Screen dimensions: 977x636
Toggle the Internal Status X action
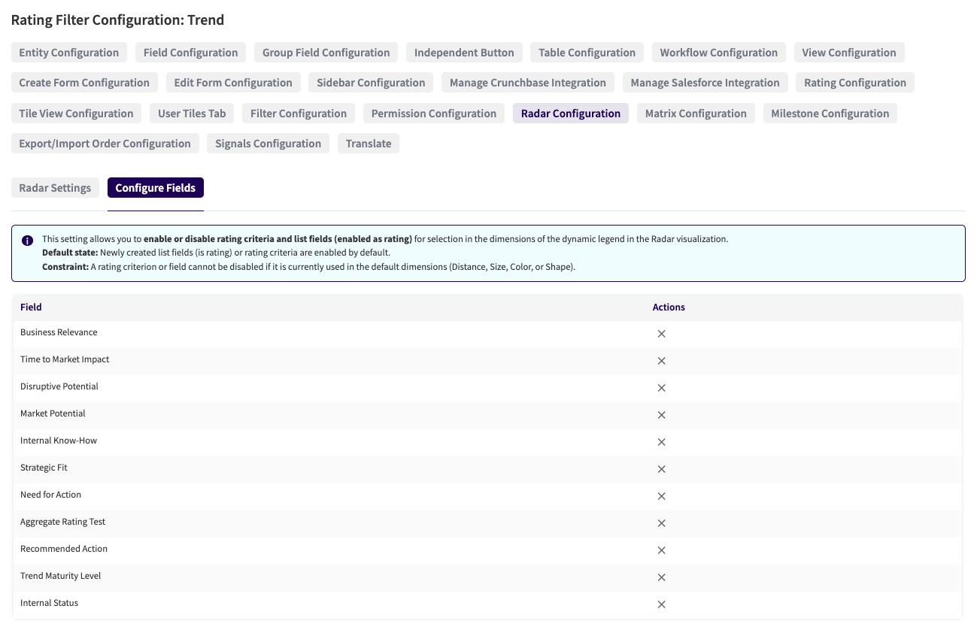click(x=661, y=604)
